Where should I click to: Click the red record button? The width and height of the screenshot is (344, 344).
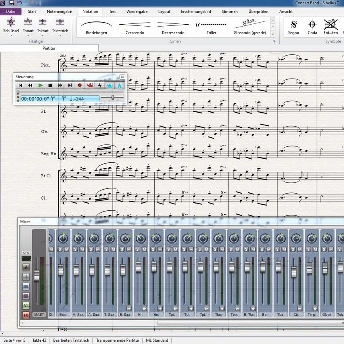(80, 85)
